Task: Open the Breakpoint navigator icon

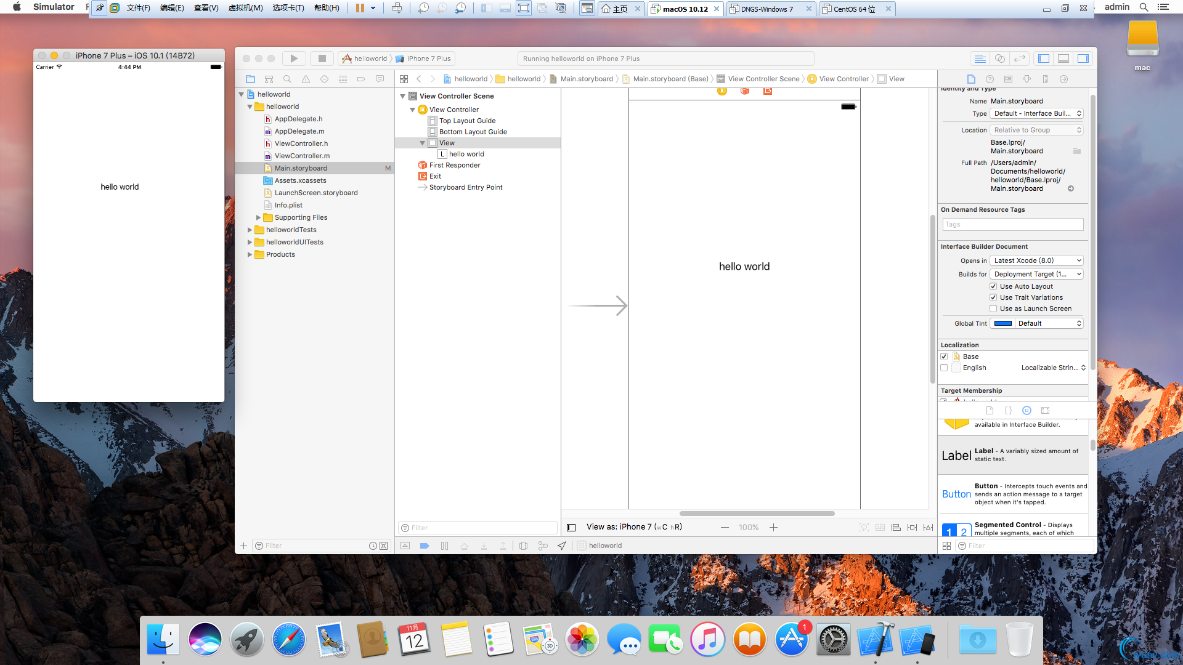Action: [361, 79]
